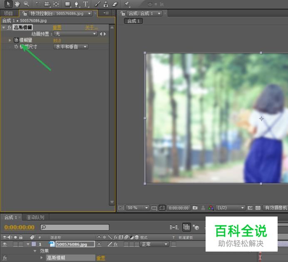Click the viewer timecode 0:00:00:00

click(x=179, y=208)
